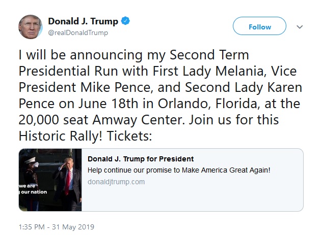Click the 'our nation' caption in the thumbnail
The height and width of the screenshot is (235, 321).
coord(34,192)
